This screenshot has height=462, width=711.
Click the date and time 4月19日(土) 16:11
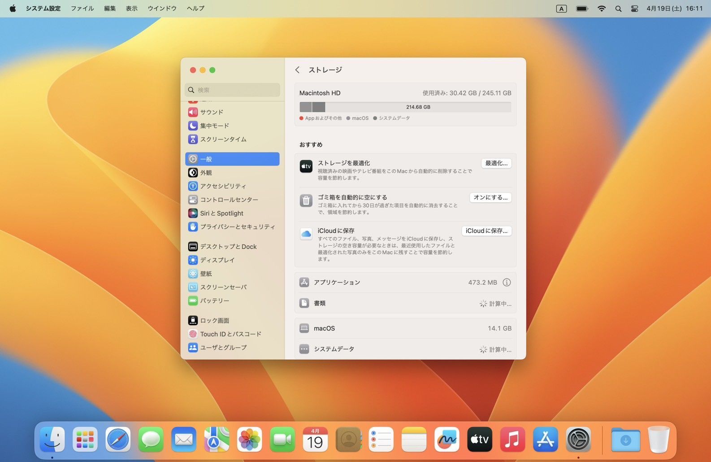point(674,9)
